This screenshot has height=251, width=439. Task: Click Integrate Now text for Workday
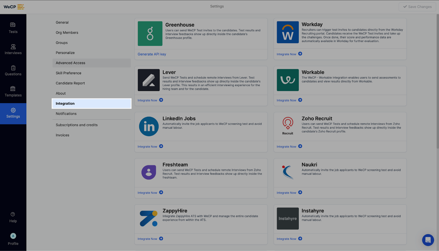pos(286,54)
